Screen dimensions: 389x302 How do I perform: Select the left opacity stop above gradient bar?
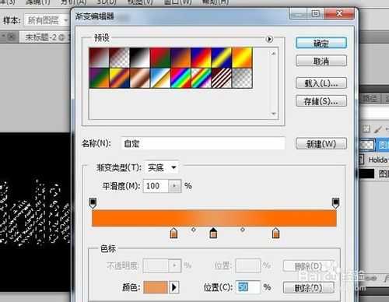point(93,203)
